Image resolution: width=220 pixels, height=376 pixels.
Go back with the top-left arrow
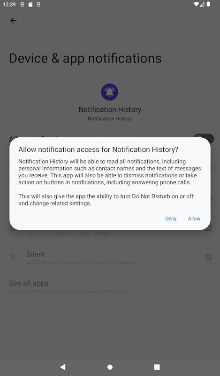pos(13,21)
